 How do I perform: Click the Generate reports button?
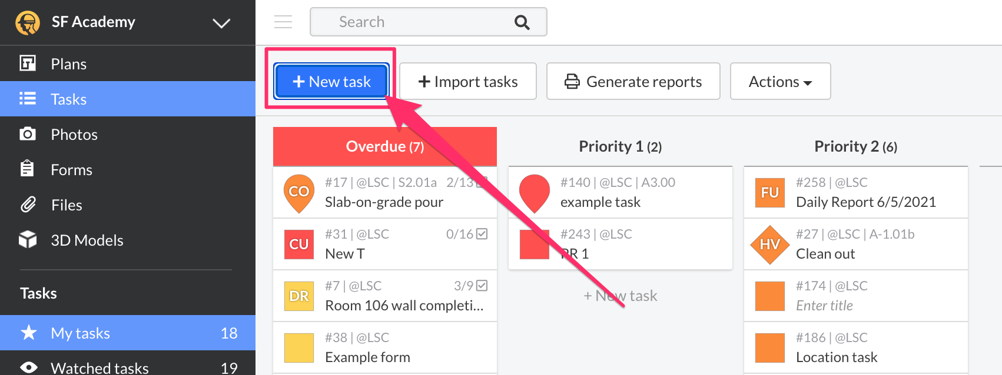click(x=633, y=81)
